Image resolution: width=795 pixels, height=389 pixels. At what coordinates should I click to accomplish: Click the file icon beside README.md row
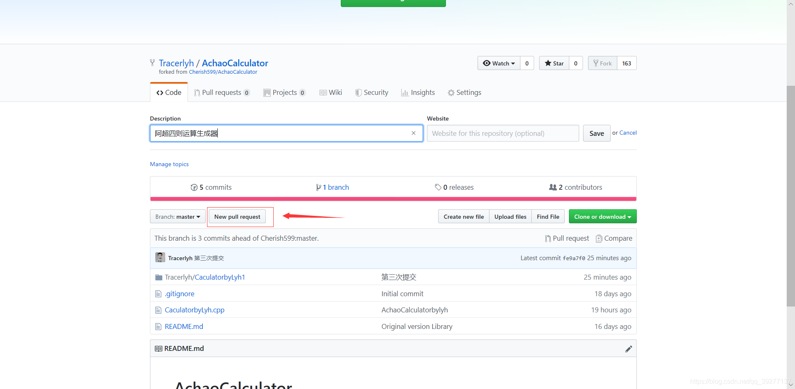coord(158,326)
